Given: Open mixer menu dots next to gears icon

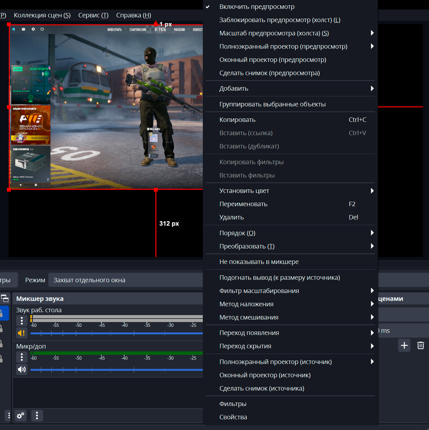Looking at the screenshot, I should pyautogui.click(x=37, y=415).
